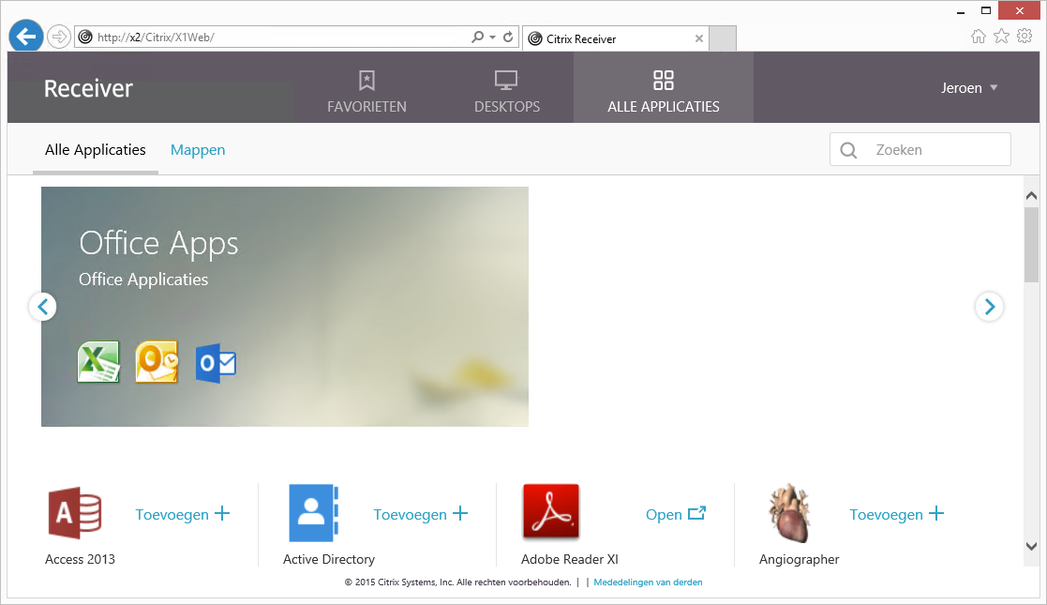Open Mededelingen van derden link
The width and height of the screenshot is (1047, 605).
(x=648, y=582)
